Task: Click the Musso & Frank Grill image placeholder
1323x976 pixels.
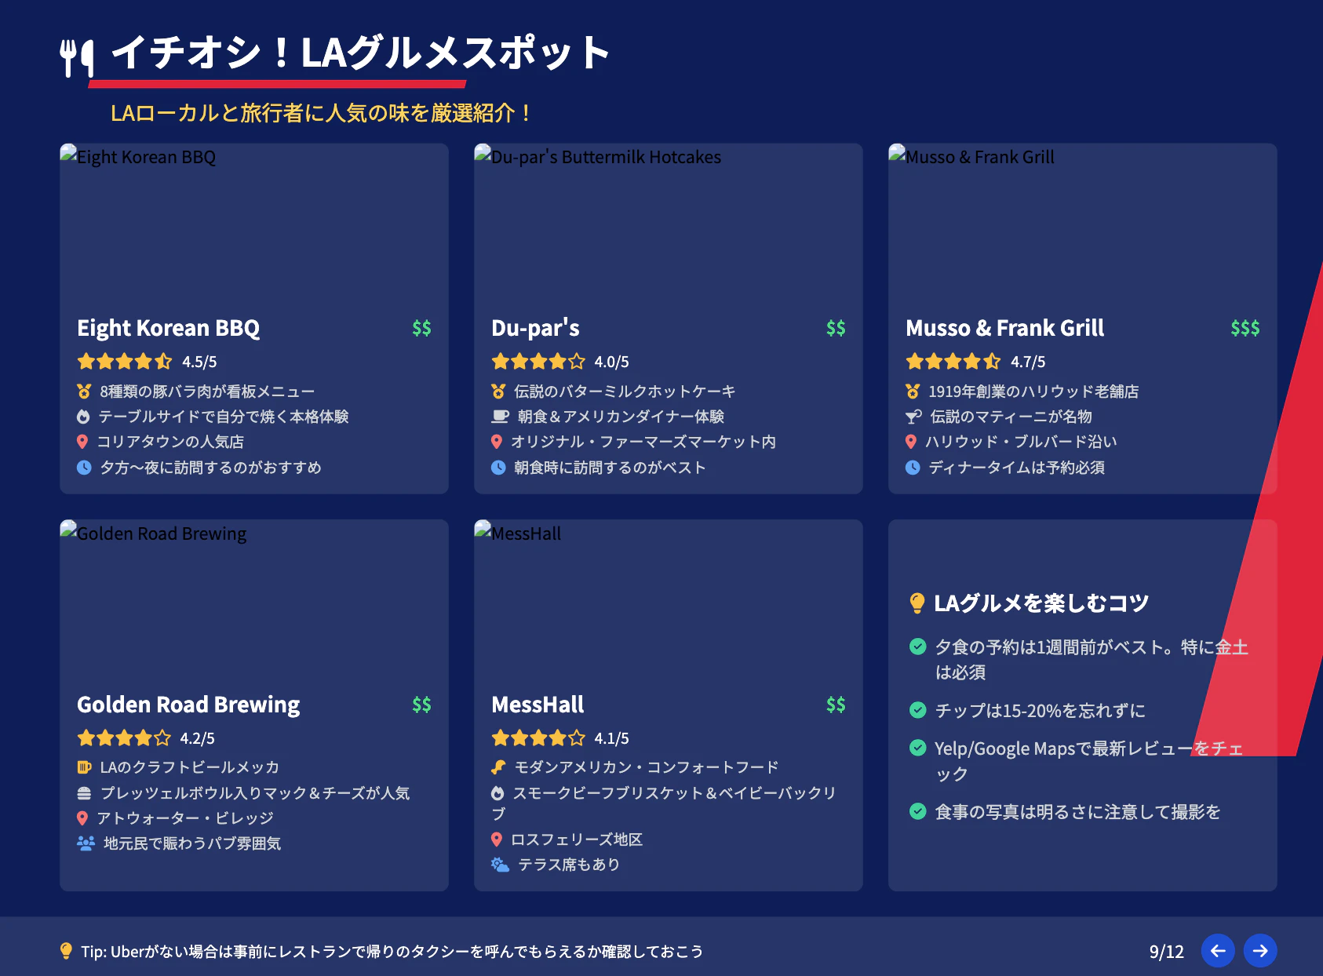Action: (x=1083, y=223)
